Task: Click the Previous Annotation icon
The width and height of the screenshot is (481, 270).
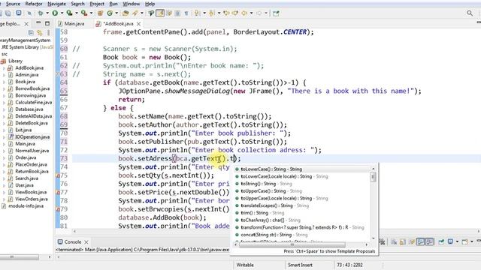Action: [212, 13]
